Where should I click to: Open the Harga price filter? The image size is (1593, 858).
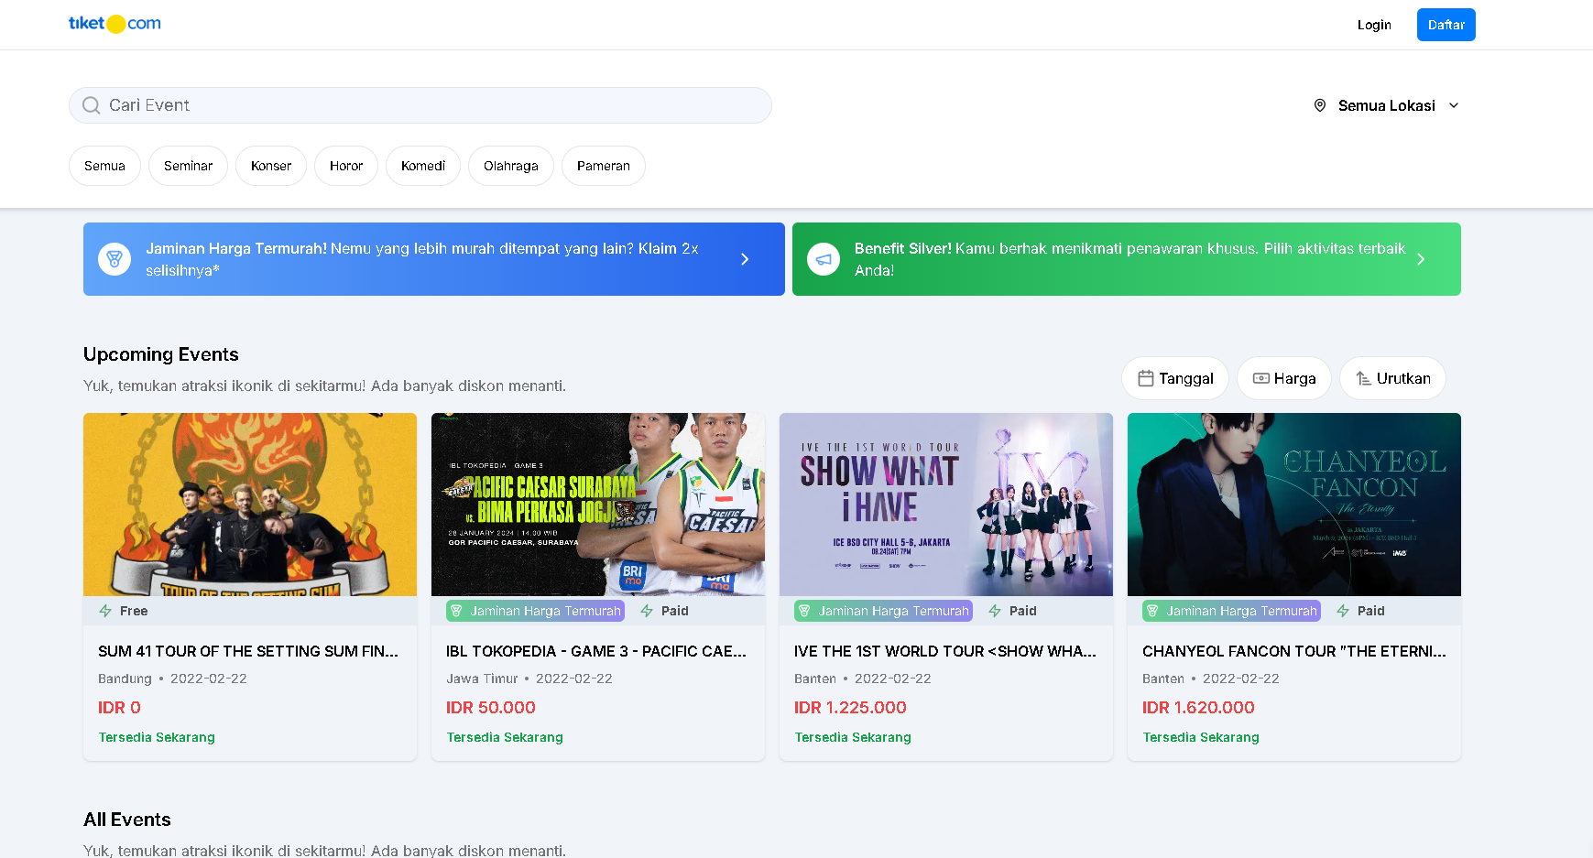1284,378
